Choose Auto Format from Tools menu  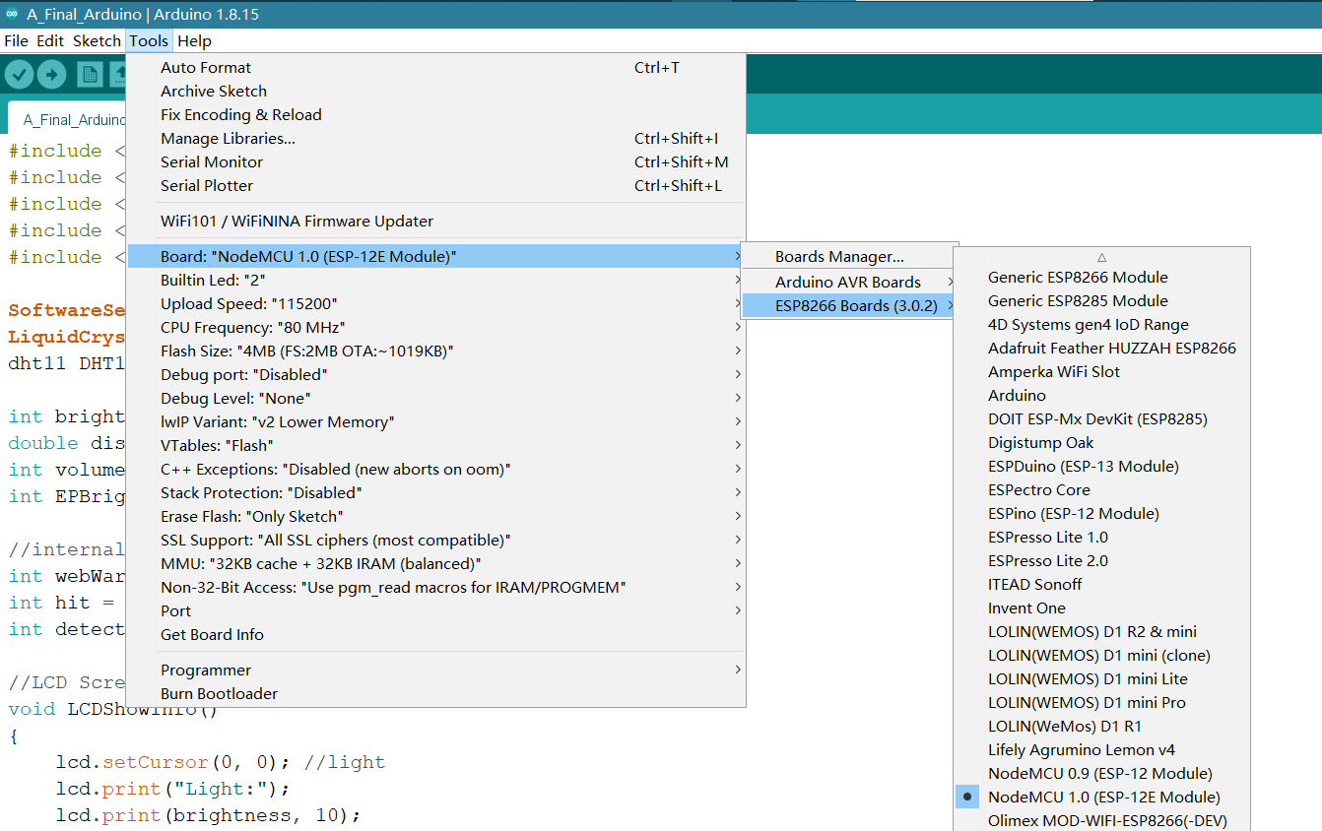point(436,68)
